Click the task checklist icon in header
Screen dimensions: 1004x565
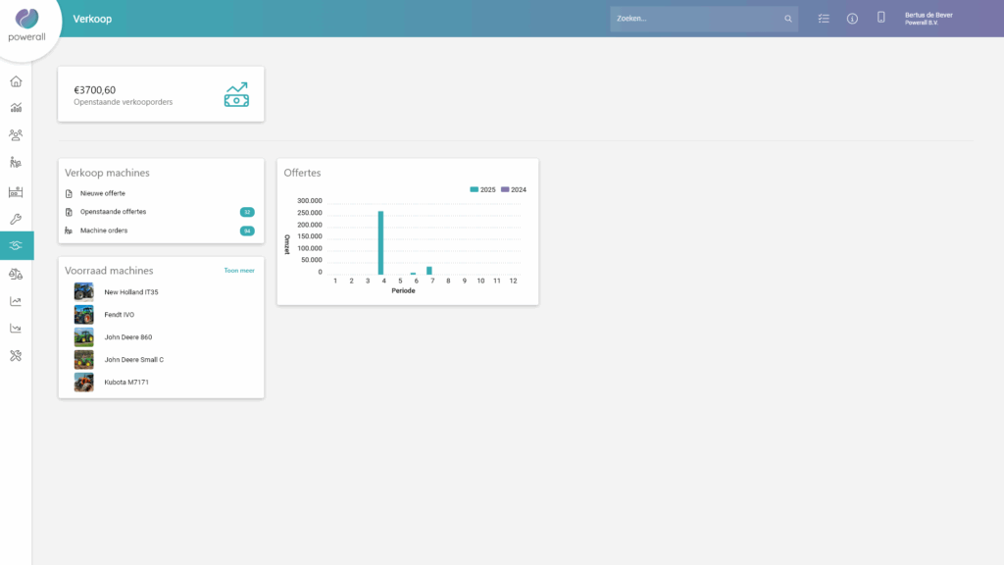(824, 19)
